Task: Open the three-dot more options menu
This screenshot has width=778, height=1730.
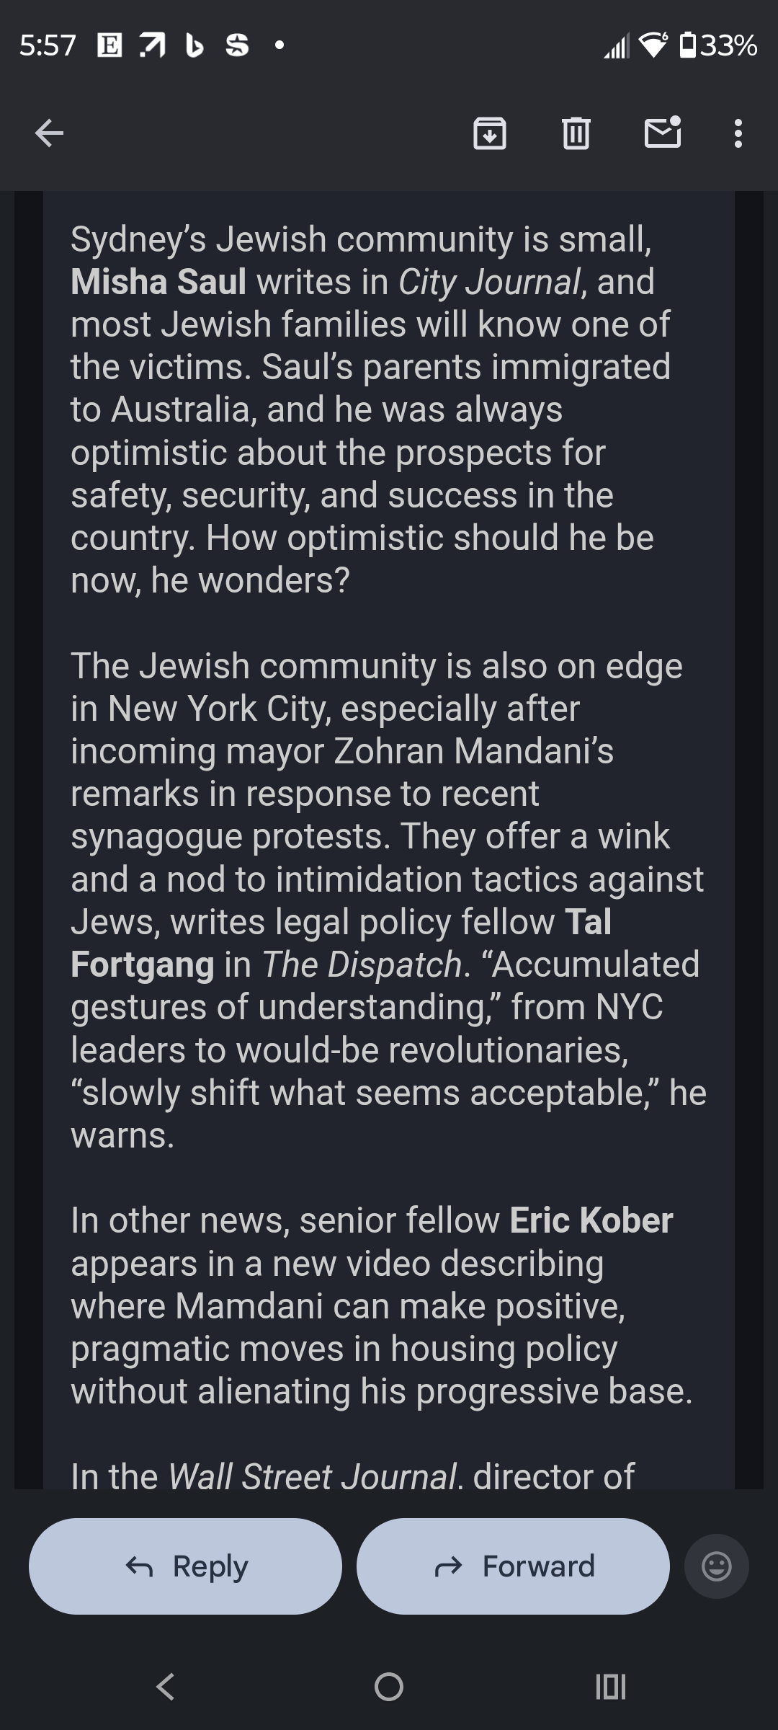Action: (738, 133)
